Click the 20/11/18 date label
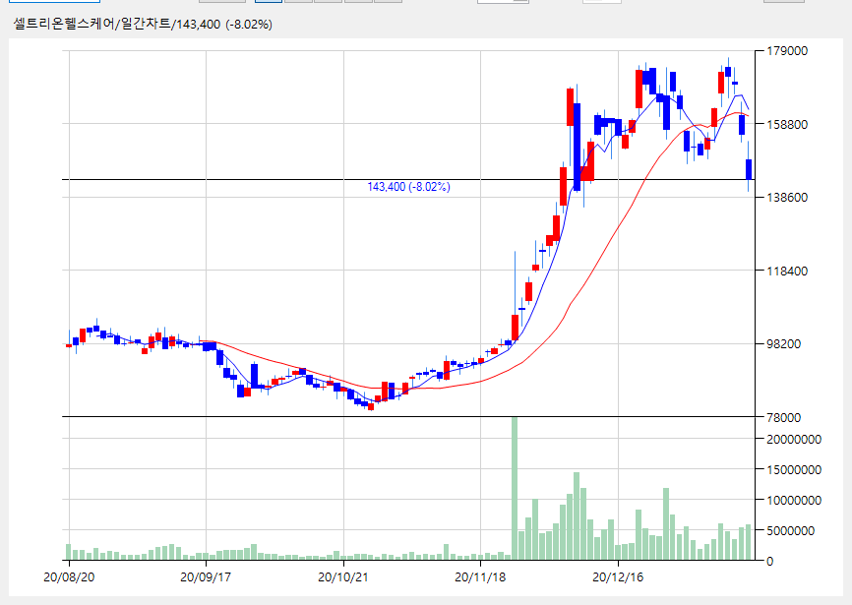The width and height of the screenshot is (852, 605). 480,577
